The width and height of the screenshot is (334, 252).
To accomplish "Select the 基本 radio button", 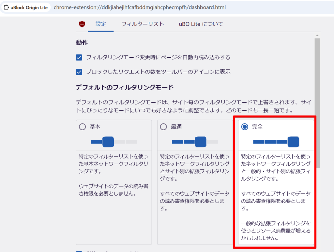I will (x=83, y=127).
